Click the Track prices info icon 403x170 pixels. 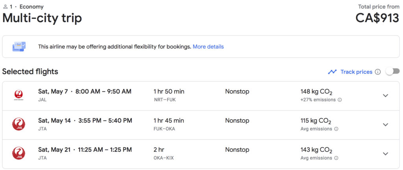point(378,72)
